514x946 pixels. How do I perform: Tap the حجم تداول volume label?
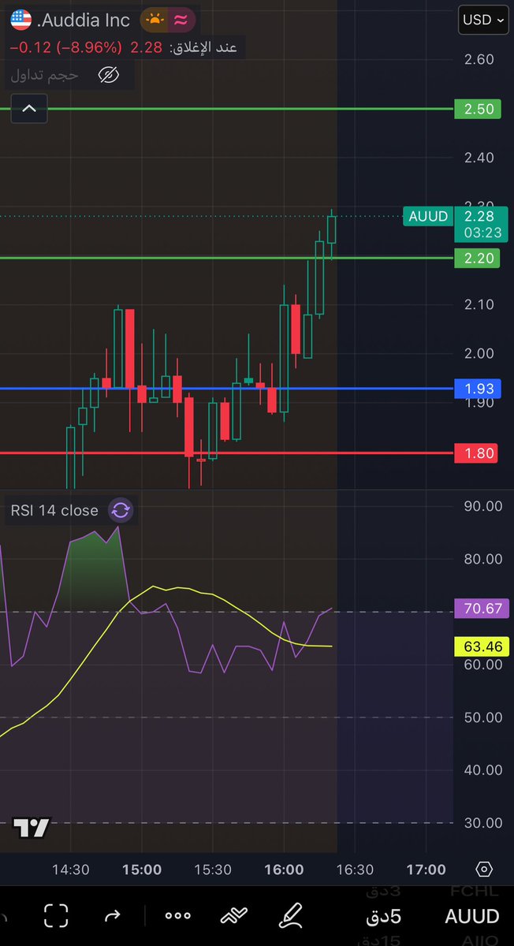(44, 75)
